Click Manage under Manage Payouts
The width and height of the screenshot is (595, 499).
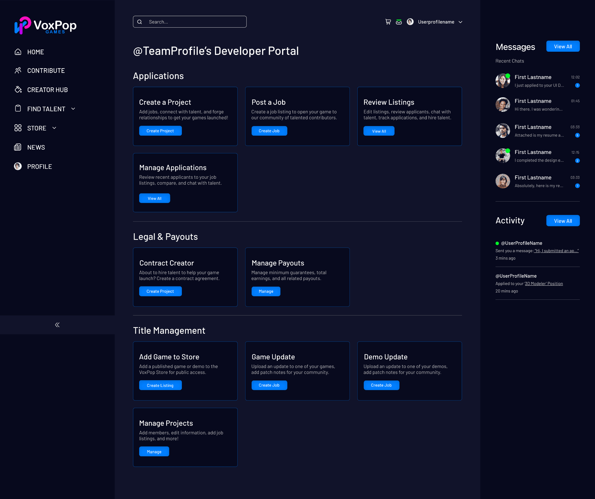coord(266,291)
